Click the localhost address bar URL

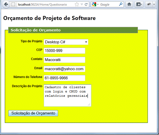point(42,4)
